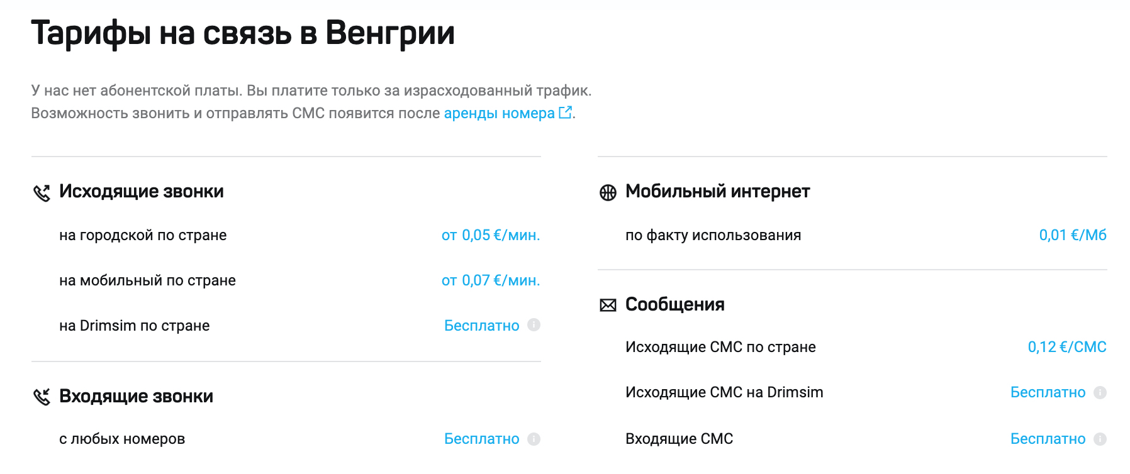Click the 0,01 €/Мб internet price
The width and height of the screenshot is (1130, 474).
tap(1073, 235)
